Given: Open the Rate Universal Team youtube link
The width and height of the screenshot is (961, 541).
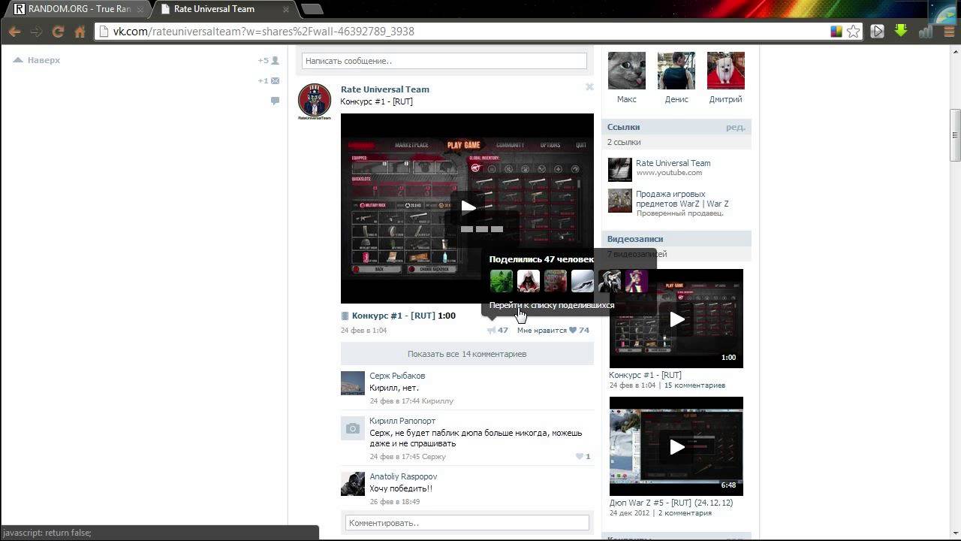Looking at the screenshot, I should click(x=673, y=163).
